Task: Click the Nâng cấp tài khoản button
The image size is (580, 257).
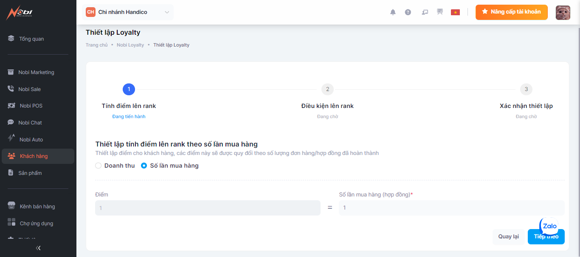Action: click(511, 12)
